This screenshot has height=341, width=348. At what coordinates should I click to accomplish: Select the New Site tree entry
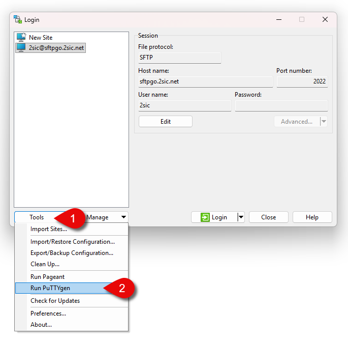(41, 37)
